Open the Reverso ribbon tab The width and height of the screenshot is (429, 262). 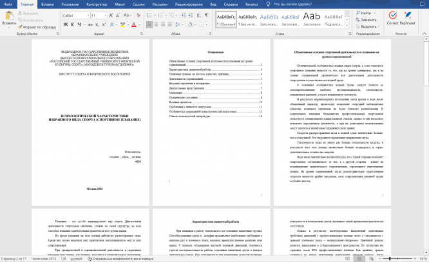click(251, 5)
